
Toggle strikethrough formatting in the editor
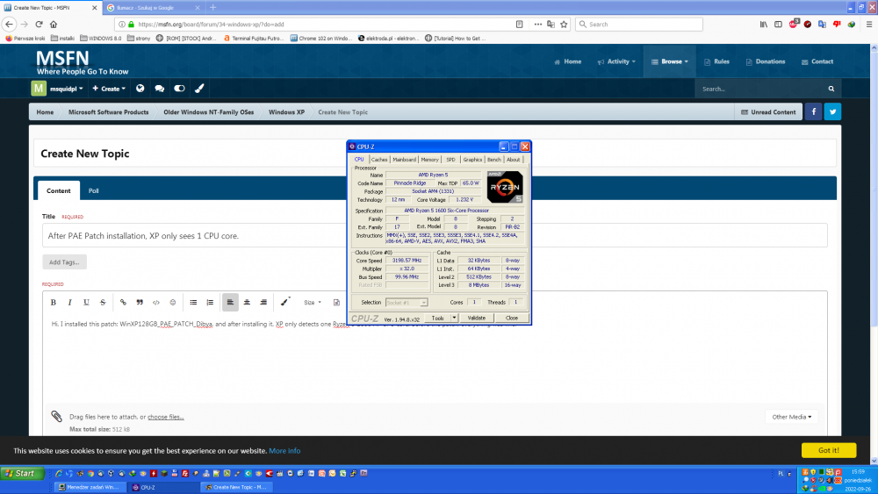pos(103,302)
